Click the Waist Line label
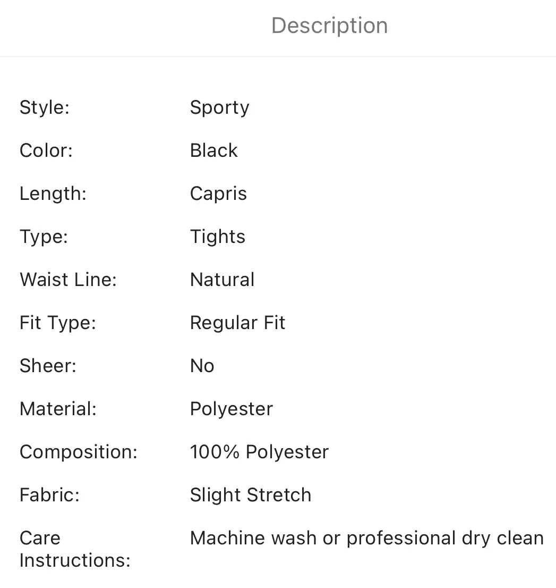556x588 pixels. tap(68, 280)
